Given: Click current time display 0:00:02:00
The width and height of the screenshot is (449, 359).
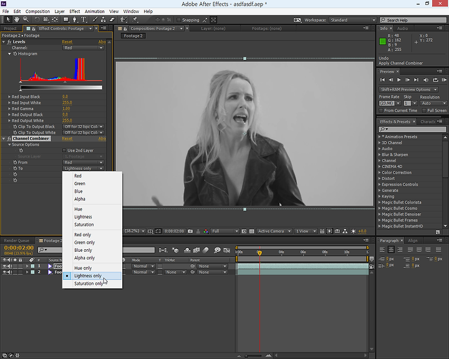Looking at the screenshot, I should tap(19, 248).
